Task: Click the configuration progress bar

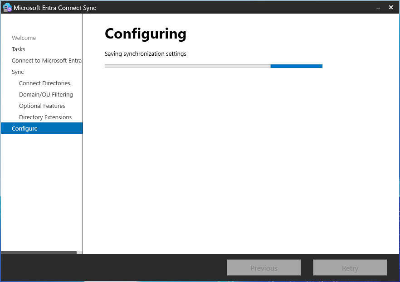Action: click(214, 66)
